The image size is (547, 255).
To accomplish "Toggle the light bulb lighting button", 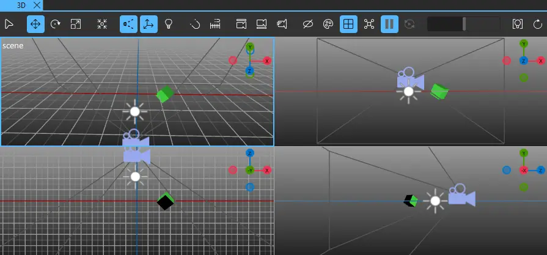I will [x=168, y=24].
